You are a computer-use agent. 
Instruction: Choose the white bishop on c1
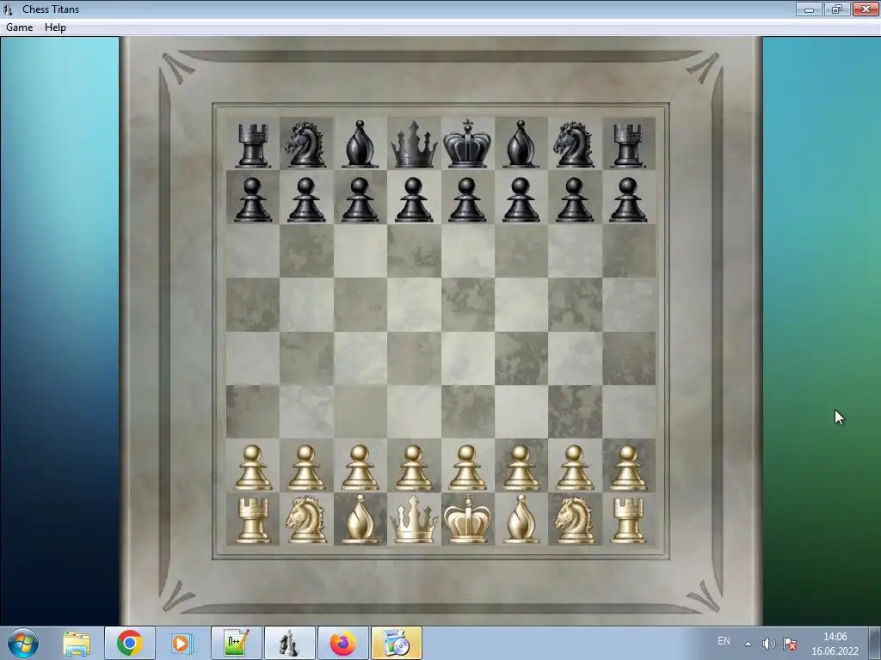click(x=360, y=519)
